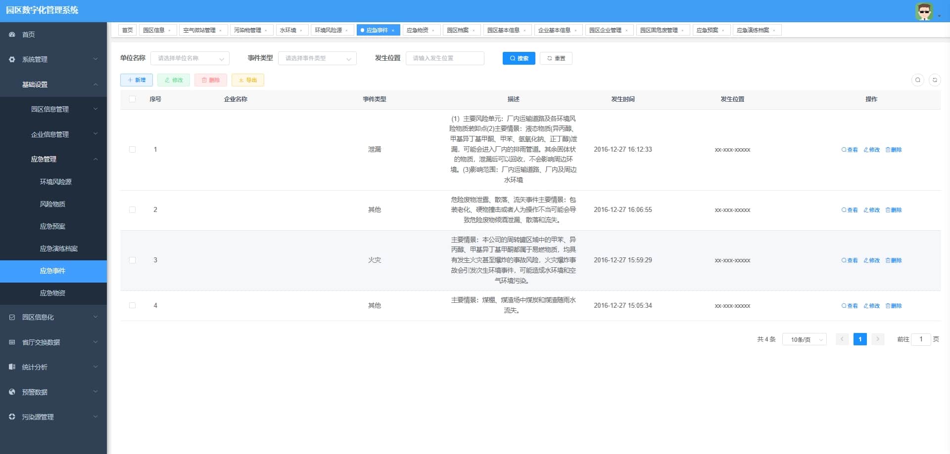Click the 重置 reset button
This screenshot has width=950, height=454.
coord(556,58)
